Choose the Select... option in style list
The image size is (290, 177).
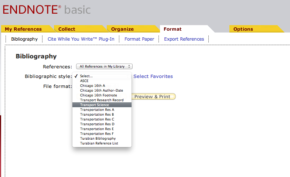tap(102, 76)
